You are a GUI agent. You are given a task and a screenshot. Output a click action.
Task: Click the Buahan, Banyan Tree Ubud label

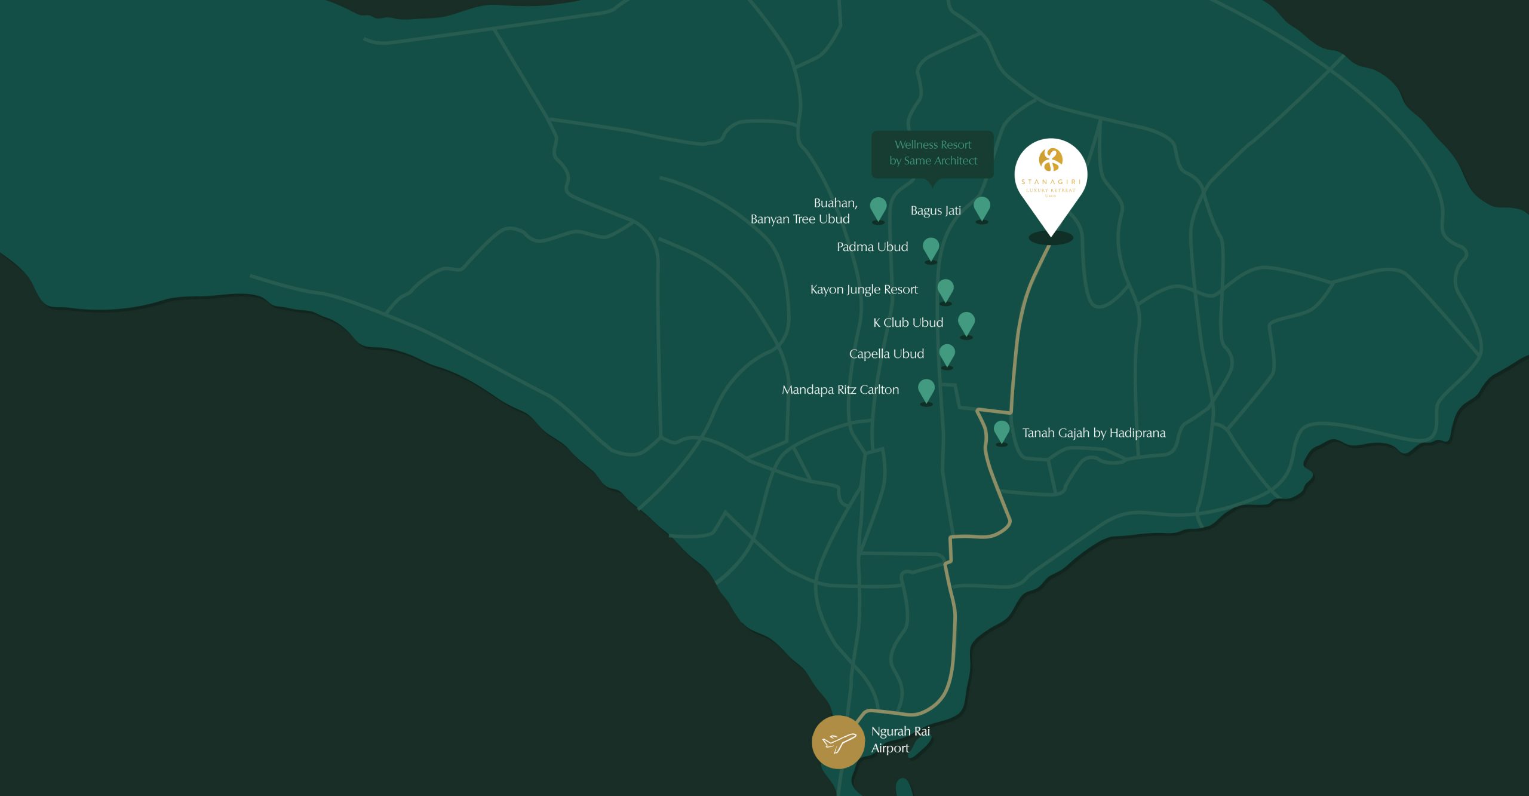click(x=804, y=211)
